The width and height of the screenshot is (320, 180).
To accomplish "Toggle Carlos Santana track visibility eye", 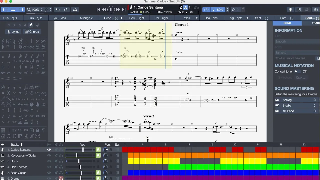I will point(49,150).
